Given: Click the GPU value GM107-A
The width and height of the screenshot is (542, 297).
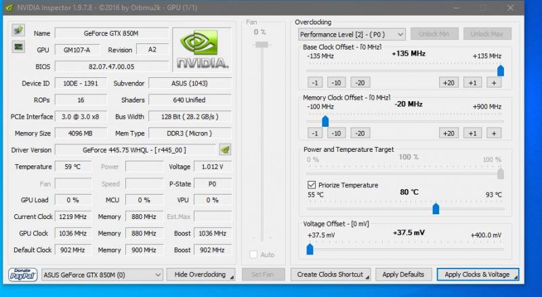Looking at the screenshot, I should (77, 50).
